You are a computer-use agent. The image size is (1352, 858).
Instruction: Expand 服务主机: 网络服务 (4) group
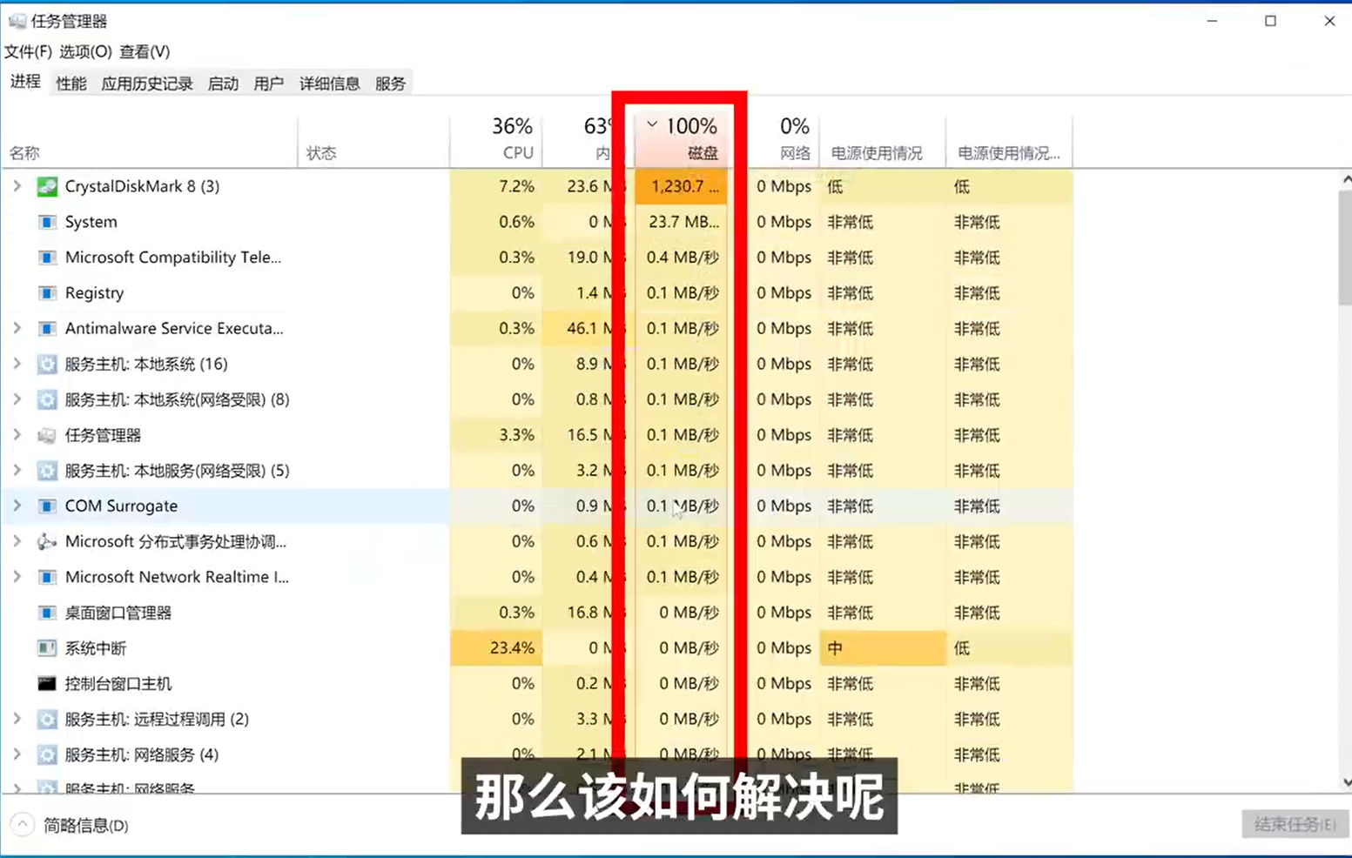(17, 754)
